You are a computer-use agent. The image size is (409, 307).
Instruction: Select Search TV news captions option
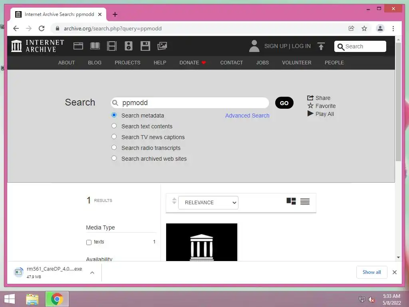[114, 137]
